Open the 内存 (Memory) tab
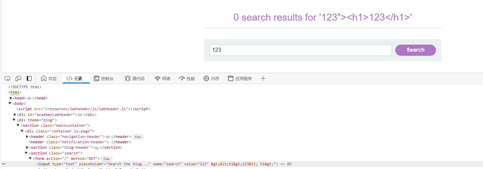The image size is (483, 169). 211,78
